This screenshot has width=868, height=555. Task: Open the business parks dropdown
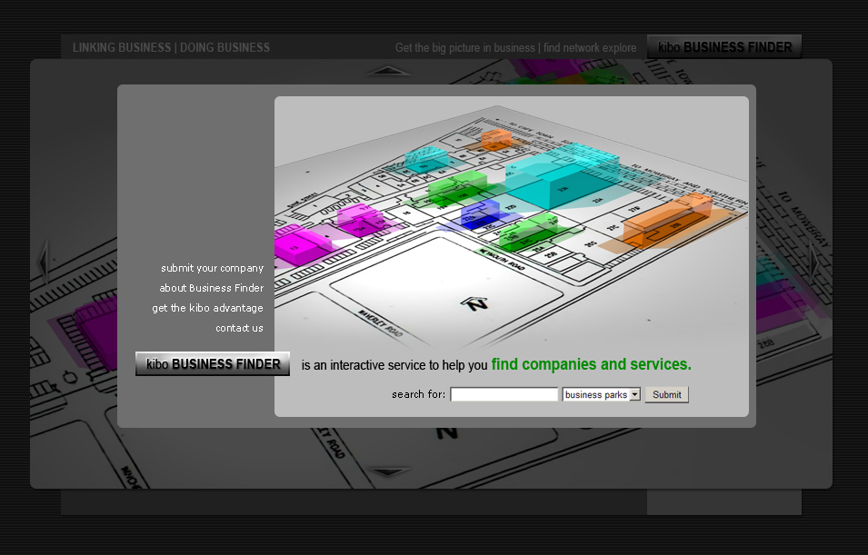click(x=602, y=395)
